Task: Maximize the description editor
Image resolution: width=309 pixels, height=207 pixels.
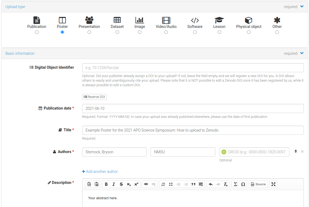Action: click(273, 184)
